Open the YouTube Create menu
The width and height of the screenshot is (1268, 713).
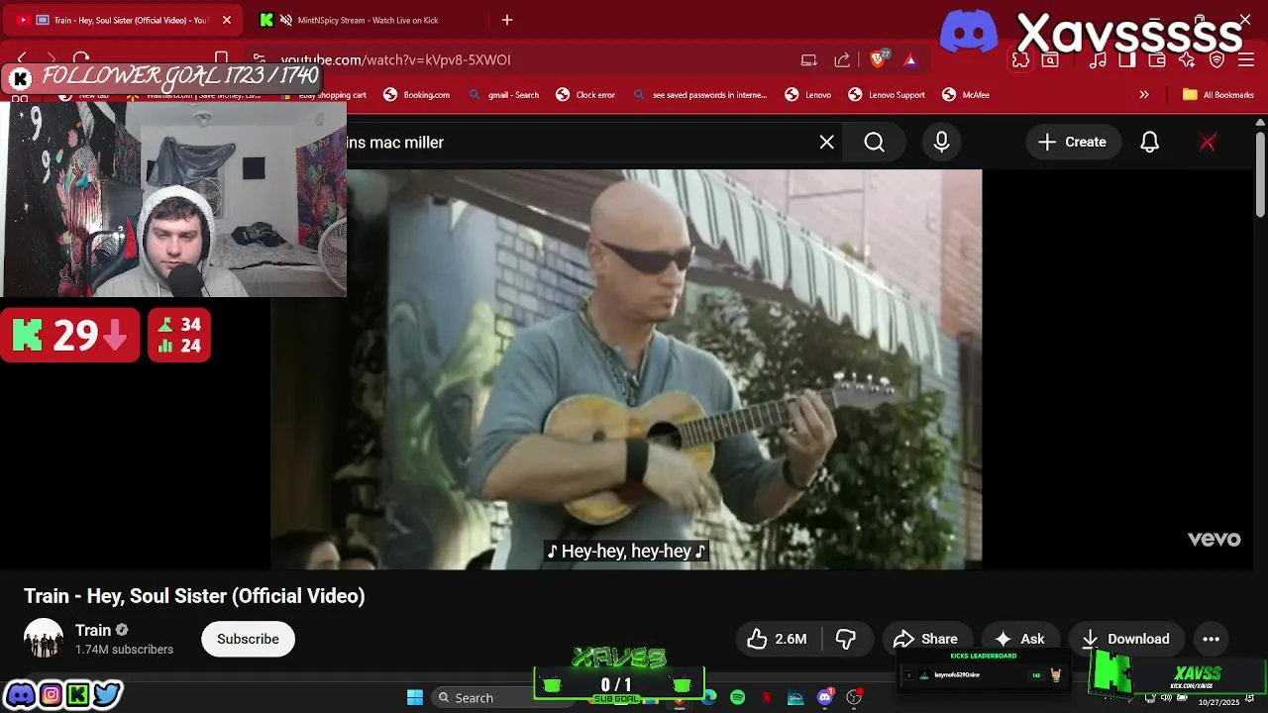(x=1072, y=143)
